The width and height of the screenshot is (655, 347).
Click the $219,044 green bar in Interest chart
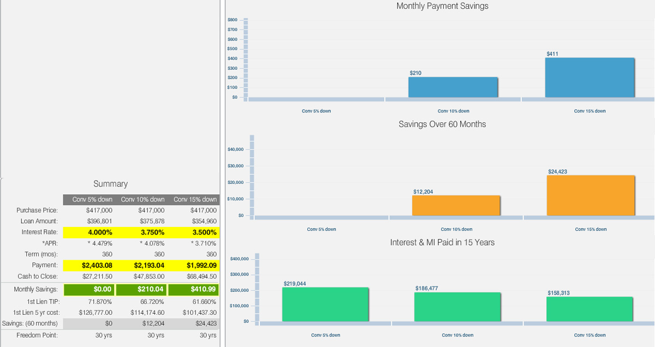pyautogui.click(x=325, y=304)
